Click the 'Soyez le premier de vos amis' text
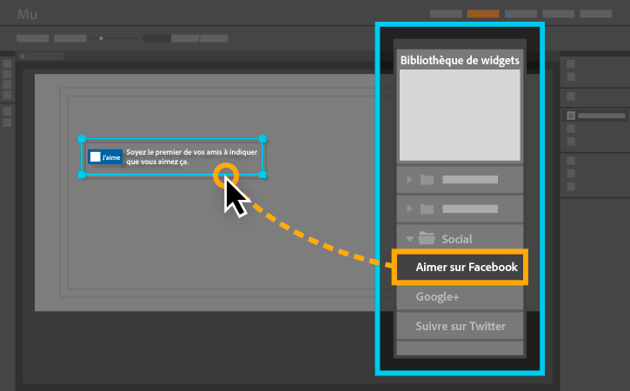Image resolution: width=630 pixels, height=391 pixels. coord(192,156)
